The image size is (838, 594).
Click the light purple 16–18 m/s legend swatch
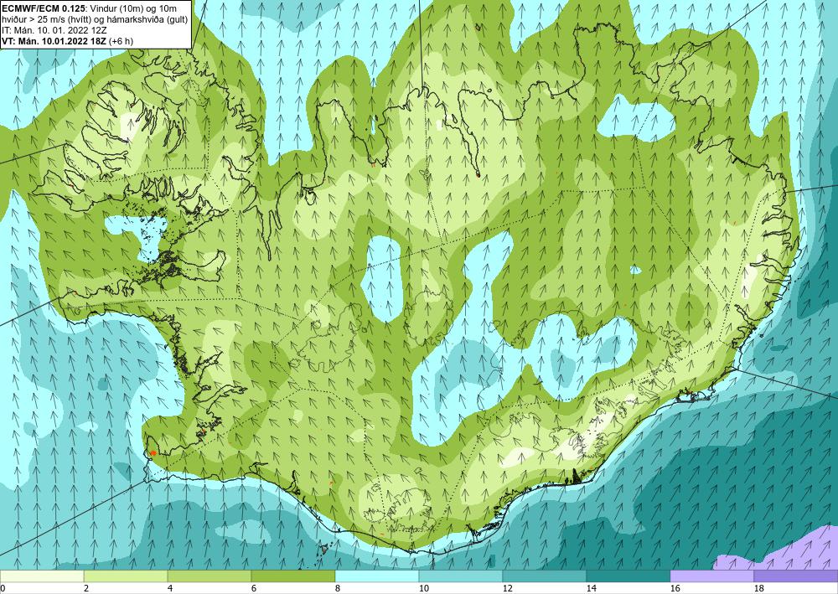tap(711, 576)
